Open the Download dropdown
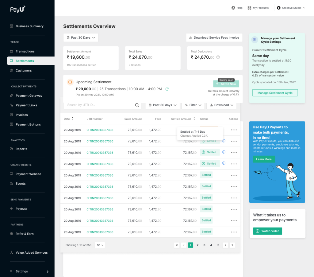This screenshot has height=277, width=314. click(x=221, y=105)
